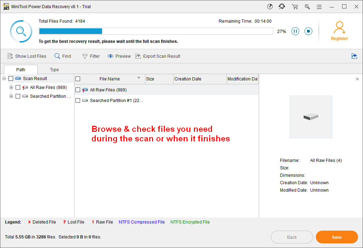The height and width of the screenshot is (248, 363).
Task: Sort by the File Name column header
Action: (110, 79)
